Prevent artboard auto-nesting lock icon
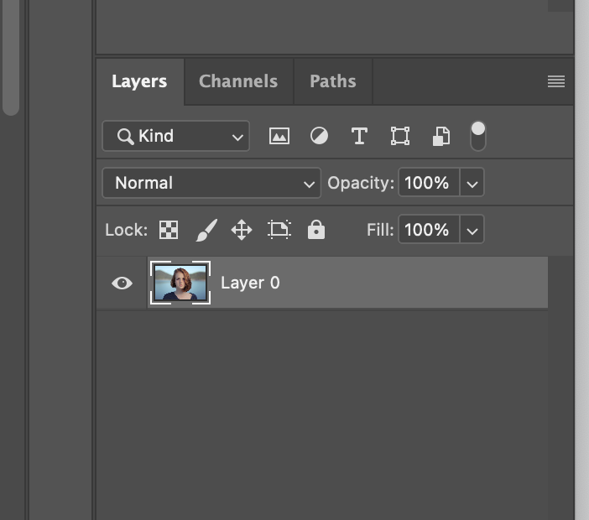The width and height of the screenshot is (589, 520). [x=279, y=230]
